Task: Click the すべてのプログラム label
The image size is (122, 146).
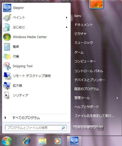Action: click(x=26, y=118)
